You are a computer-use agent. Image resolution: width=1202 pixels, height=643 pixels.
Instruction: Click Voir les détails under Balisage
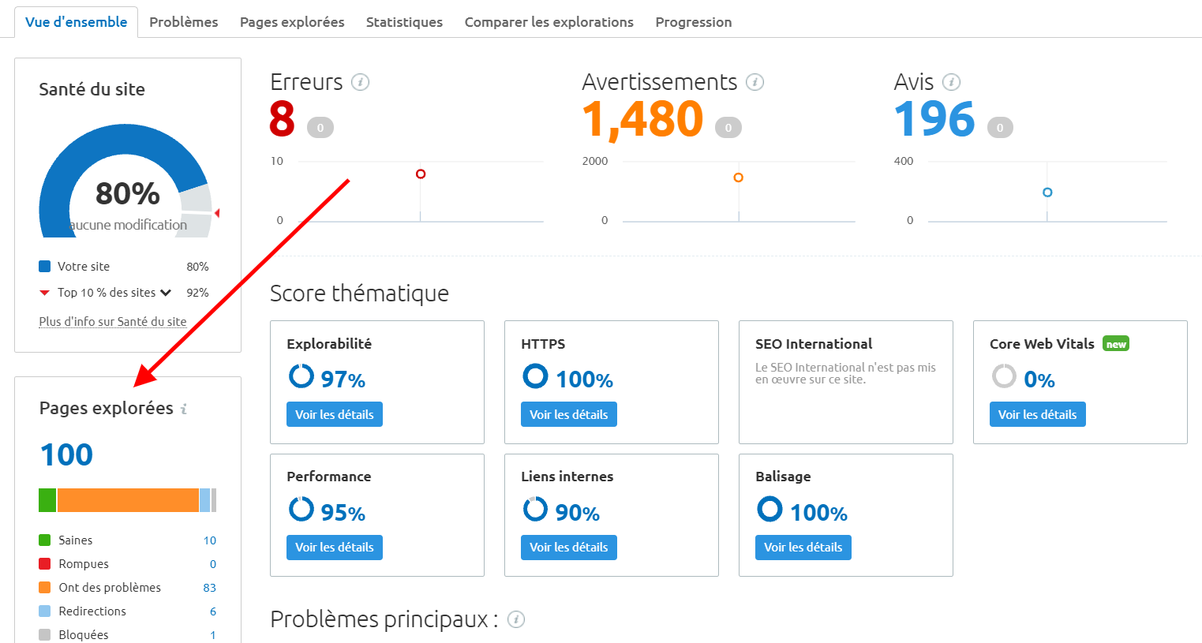pyautogui.click(x=803, y=547)
